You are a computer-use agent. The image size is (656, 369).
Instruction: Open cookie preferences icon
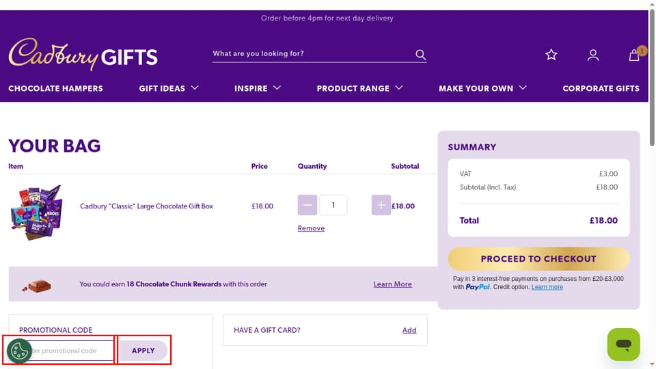click(19, 351)
